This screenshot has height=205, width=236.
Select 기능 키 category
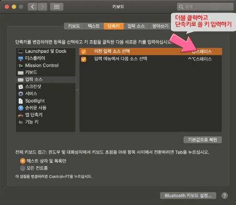pos(46,122)
